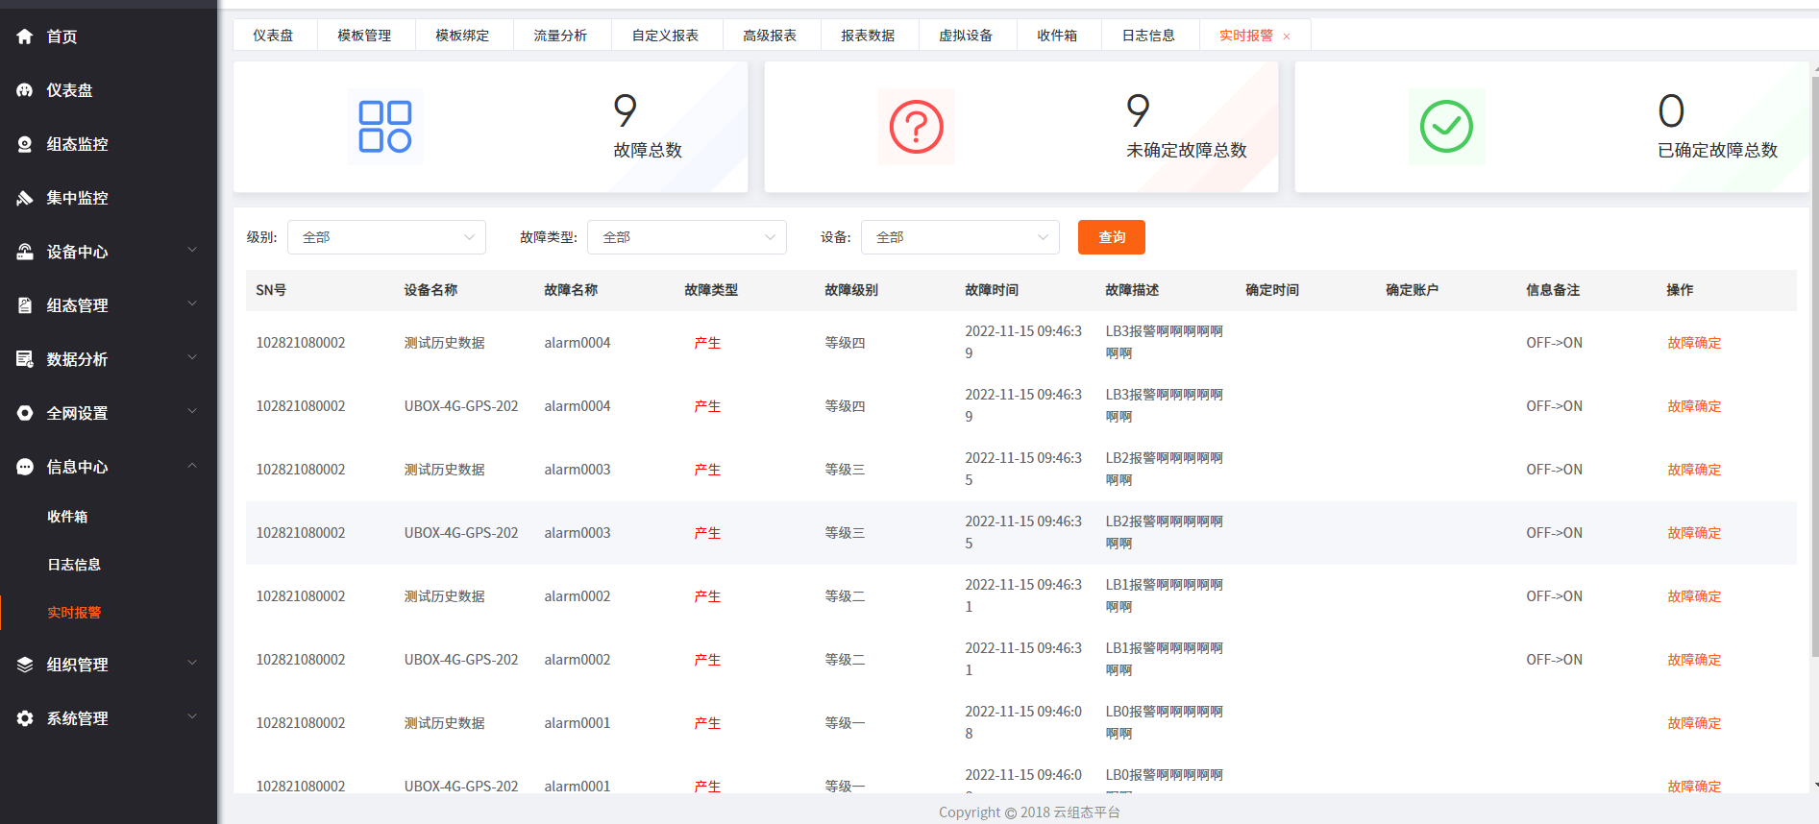Switch to the 收件箱 tab
Image resolution: width=1819 pixels, height=824 pixels.
1057,36
